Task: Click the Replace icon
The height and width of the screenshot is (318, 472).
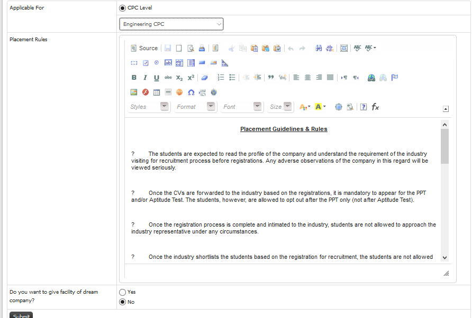Action: pos(330,48)
